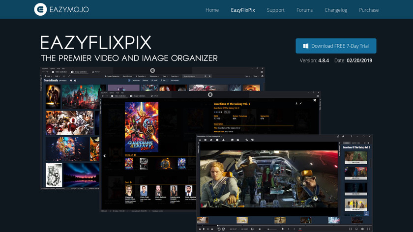Click the EazyMojo logo
Viewport: 413px width, 232px height.
(61, 9)
